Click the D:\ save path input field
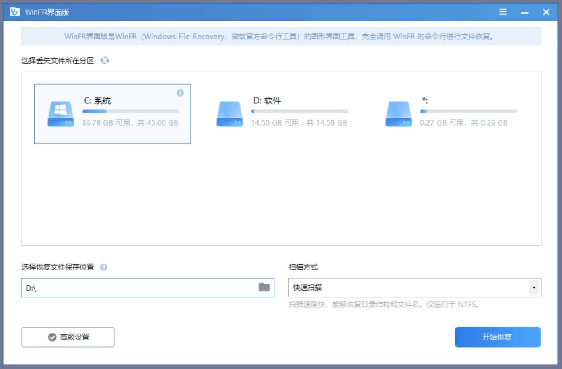This screenshot has width=562, height=369. point(121,287)
